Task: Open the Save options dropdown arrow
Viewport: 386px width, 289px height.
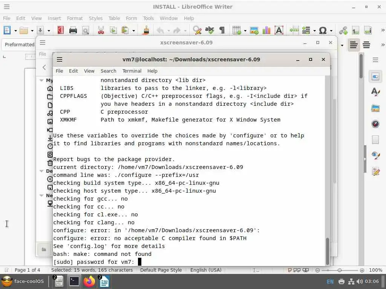Action: 49,31
